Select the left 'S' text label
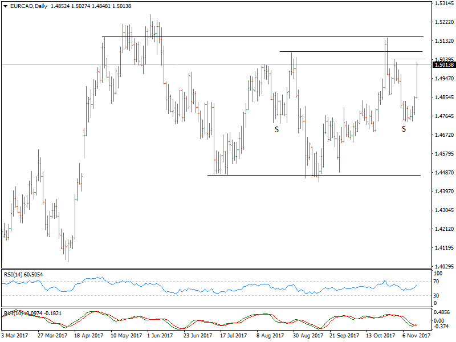 276,129
